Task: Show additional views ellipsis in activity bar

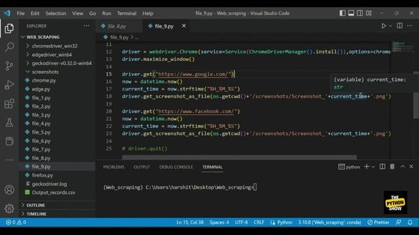Action: point(9,160)
